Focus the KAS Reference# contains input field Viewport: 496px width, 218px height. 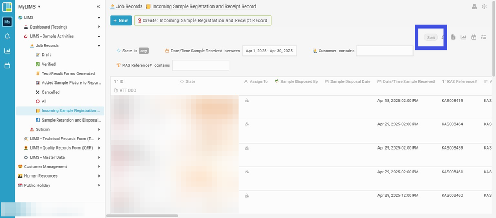point(200,65)
